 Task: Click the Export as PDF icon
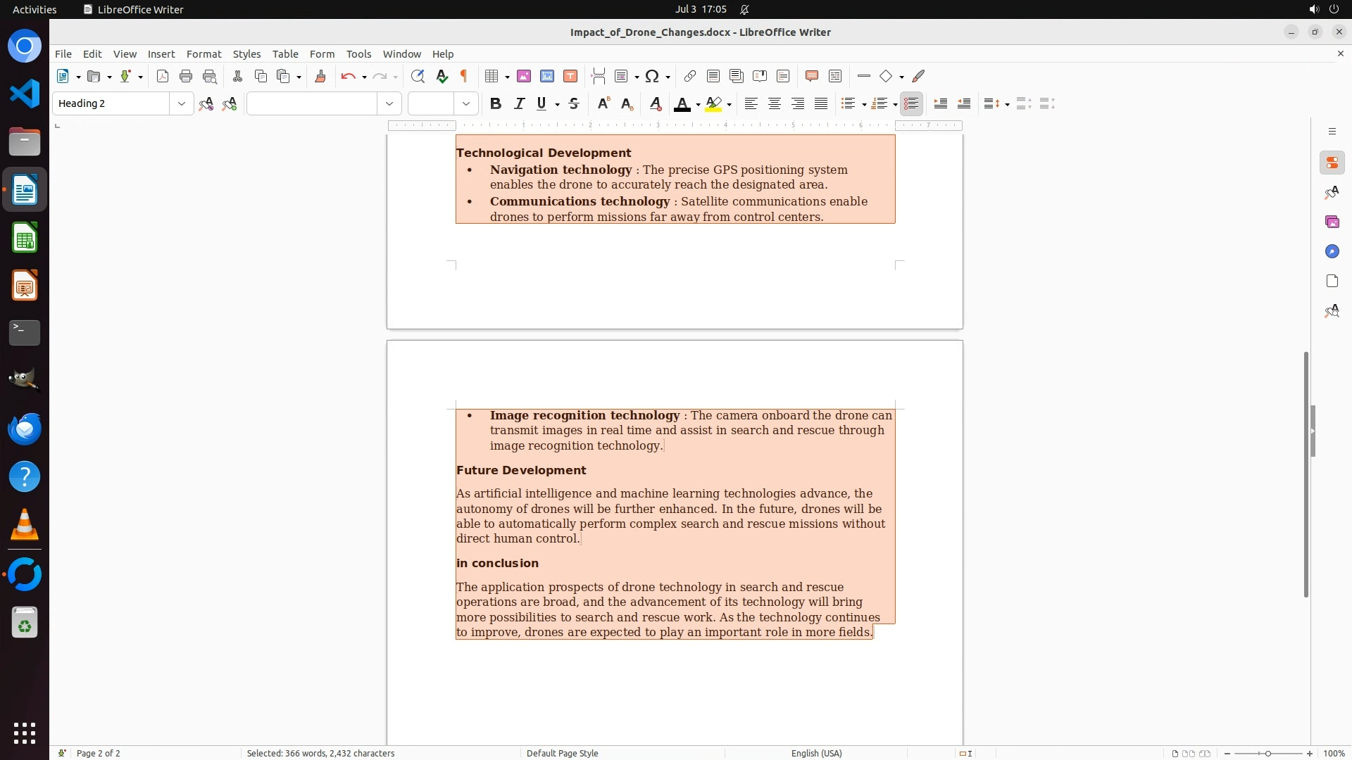tap(163, 77)
